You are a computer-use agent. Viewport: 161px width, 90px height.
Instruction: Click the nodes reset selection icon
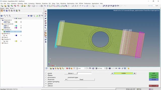(135, 73)
